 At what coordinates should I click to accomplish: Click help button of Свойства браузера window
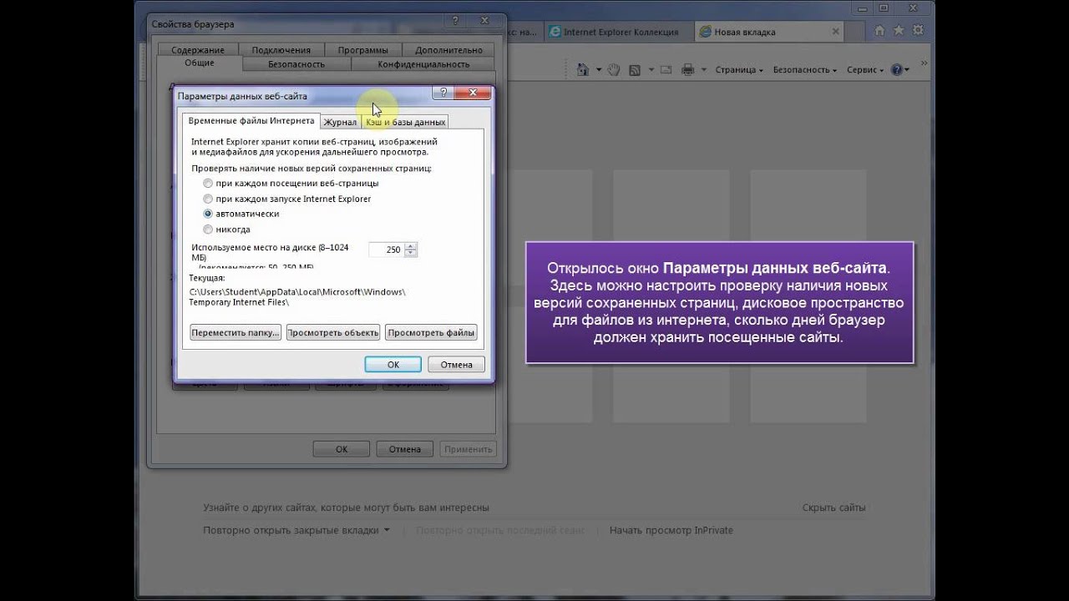point(455,21)
